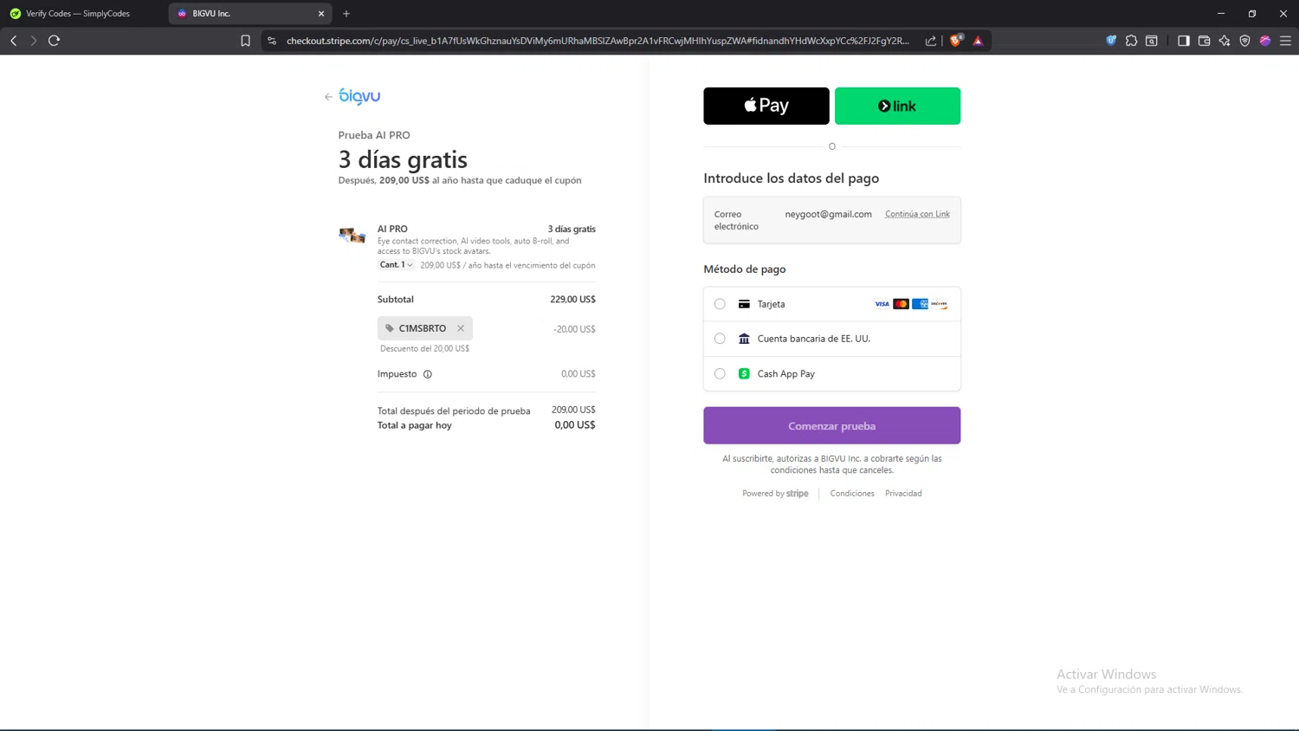Open the Cant. 1 quantity dropdown

tap(397, 265)
